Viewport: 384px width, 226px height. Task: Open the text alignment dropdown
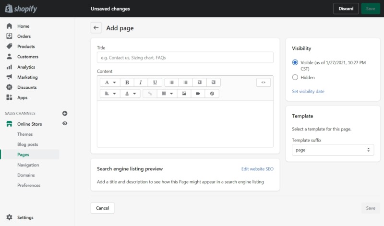[109, 94]
